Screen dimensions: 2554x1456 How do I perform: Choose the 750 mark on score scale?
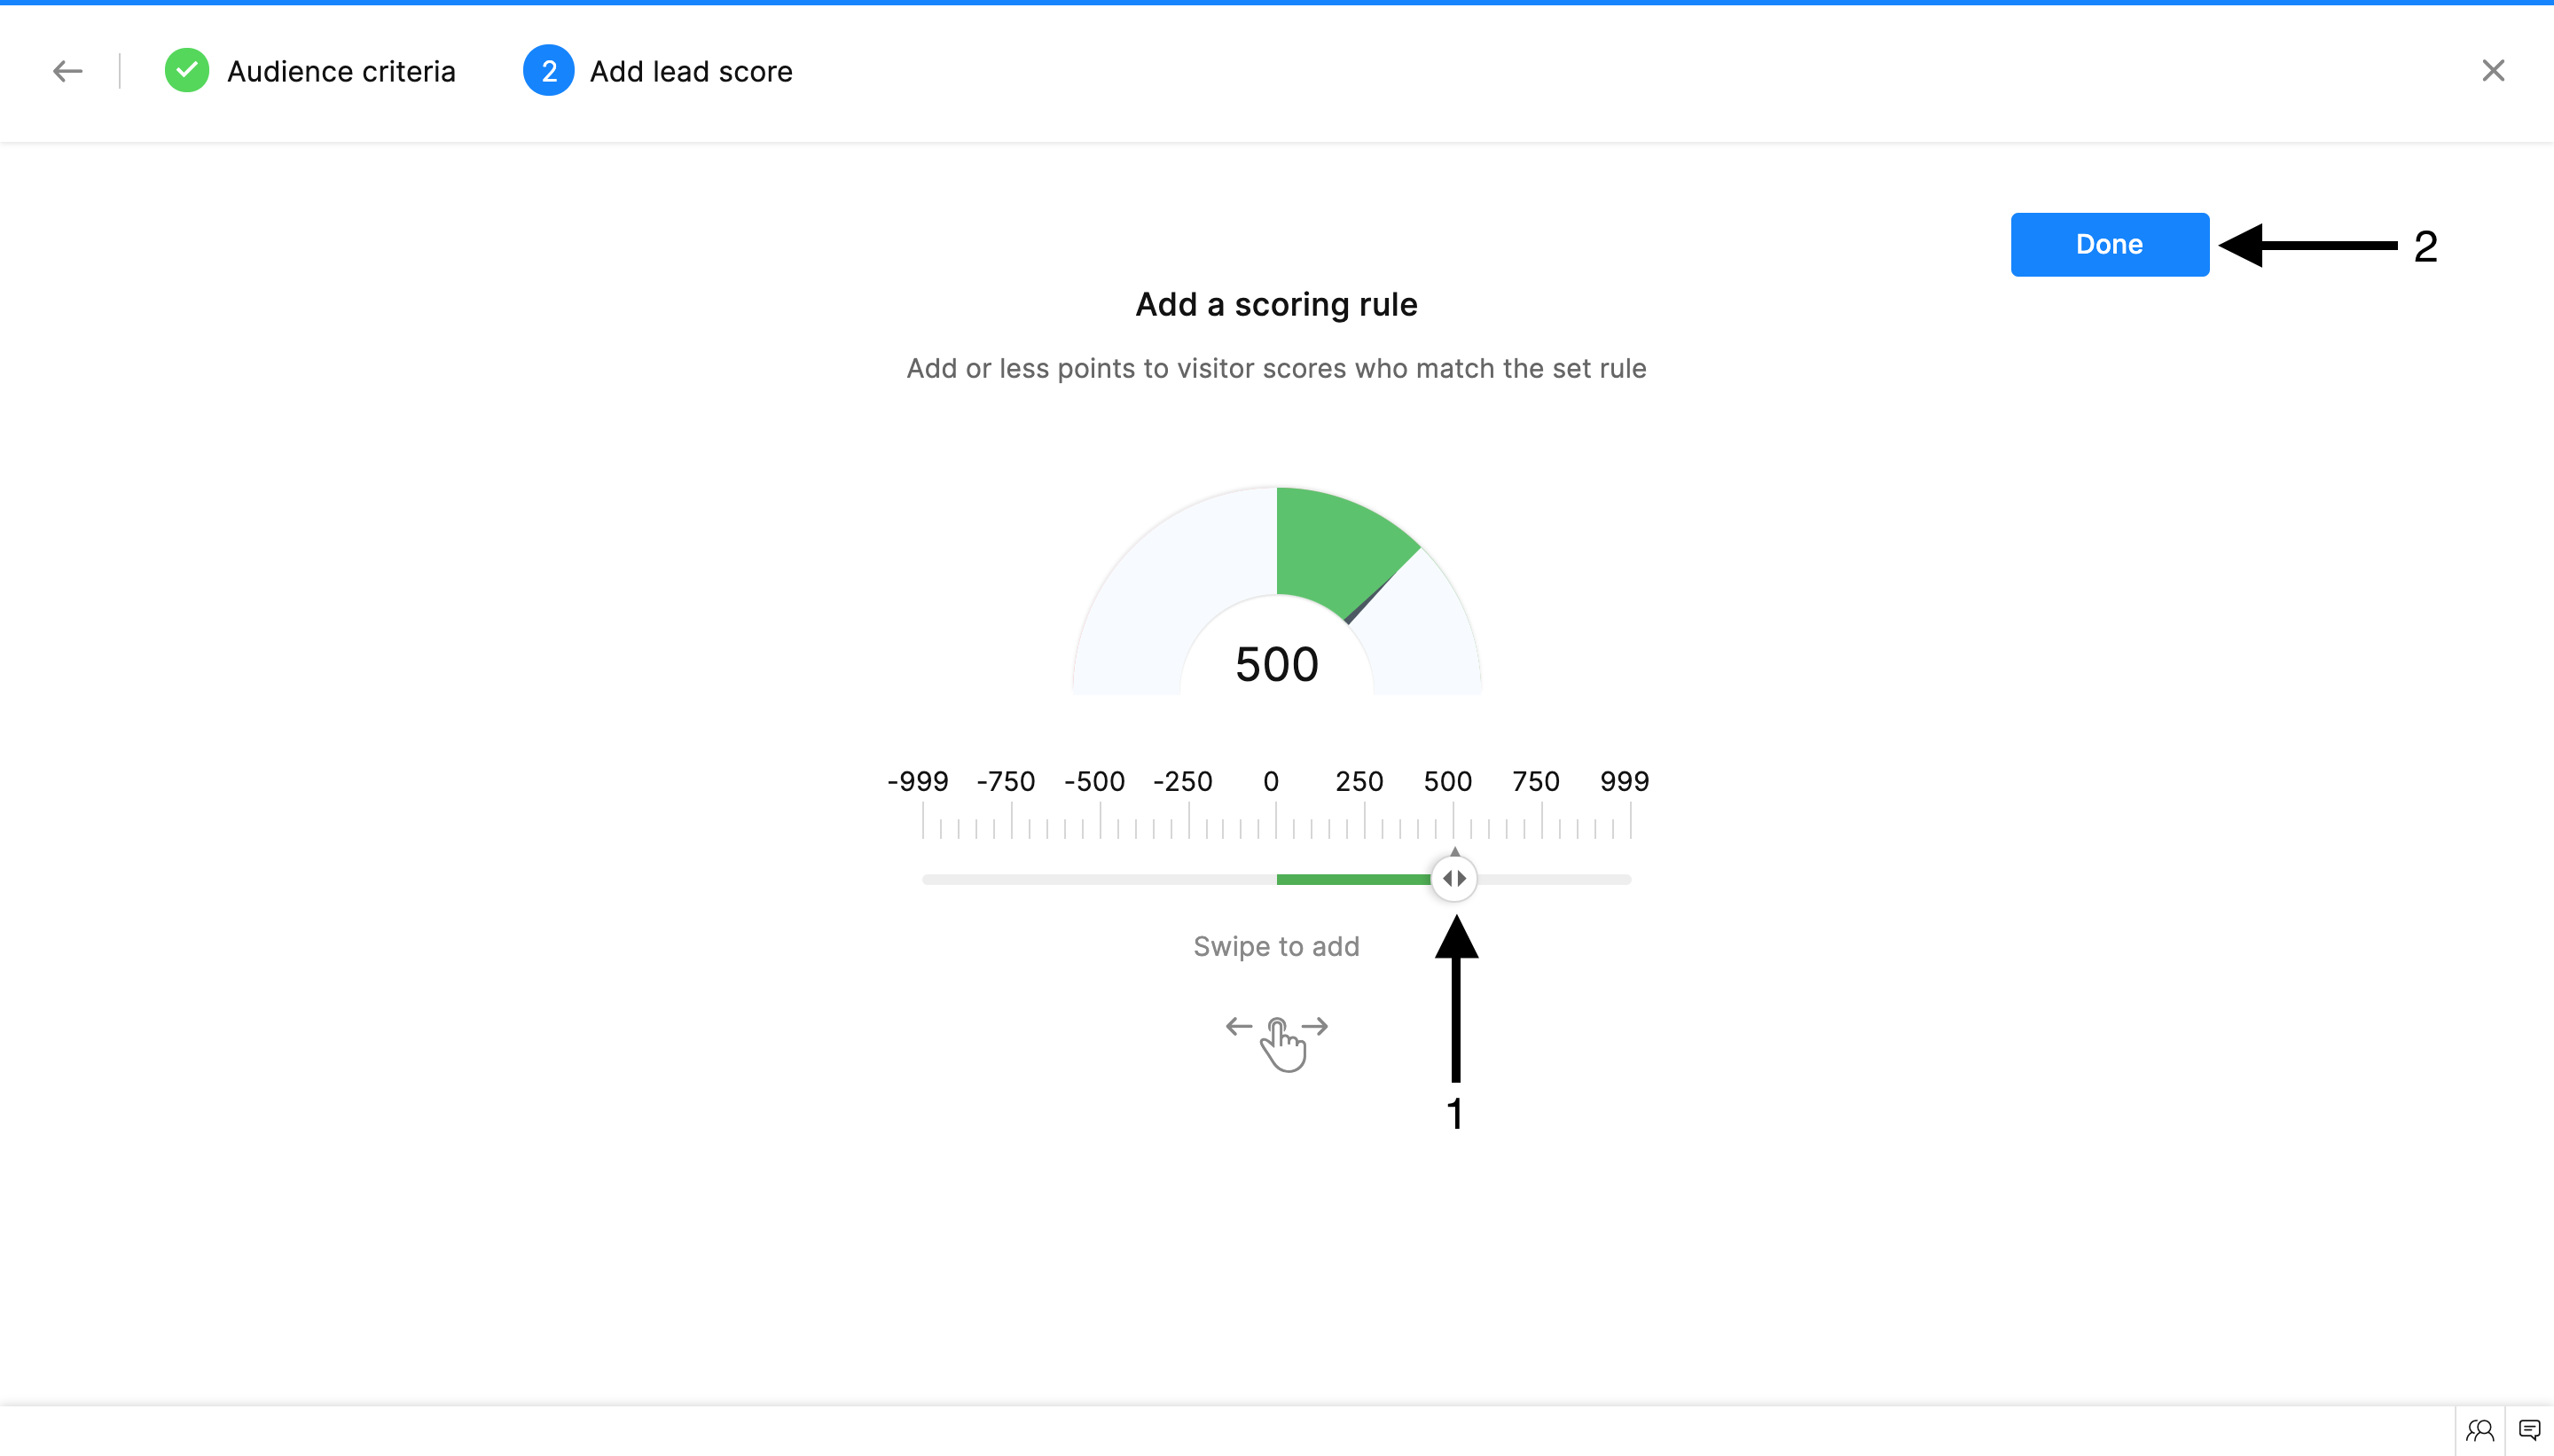point(1536,781)
